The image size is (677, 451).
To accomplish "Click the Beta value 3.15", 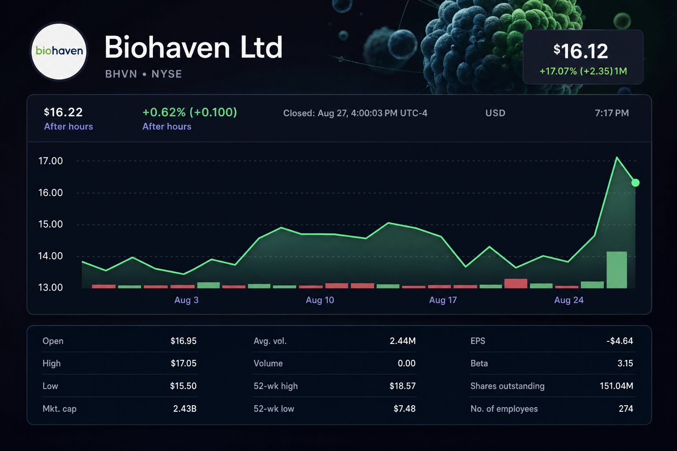I will (x=625, y=363).
